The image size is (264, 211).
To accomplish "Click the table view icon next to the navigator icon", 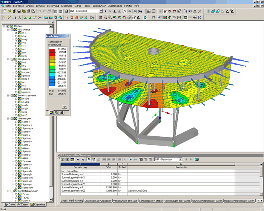I will (x=60, y=11).
